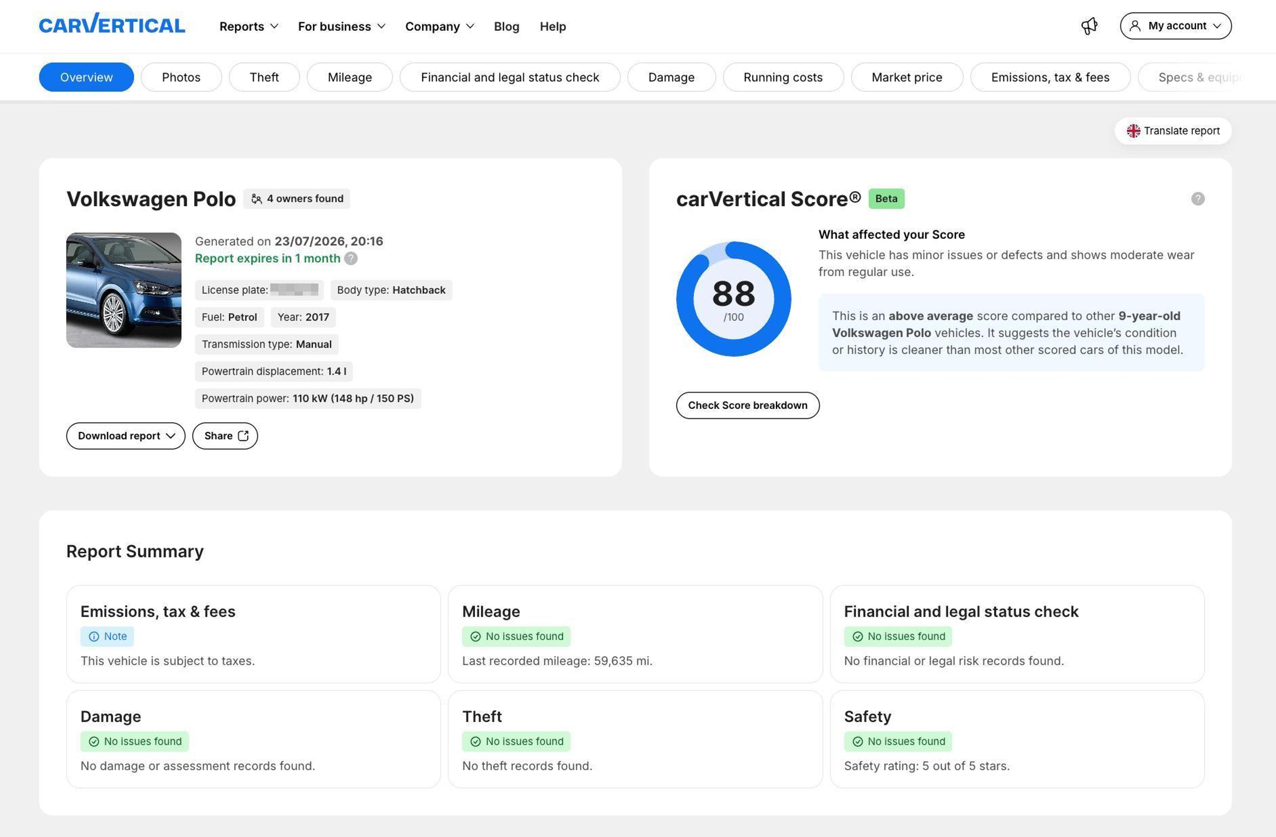This screenshot has width=1276, height=837.
Task: Click the Report Summary heading
Action: 135,551
